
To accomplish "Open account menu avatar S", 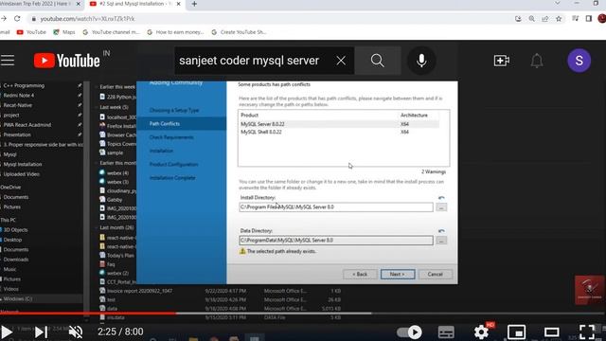I will click(x=579, y=61).
